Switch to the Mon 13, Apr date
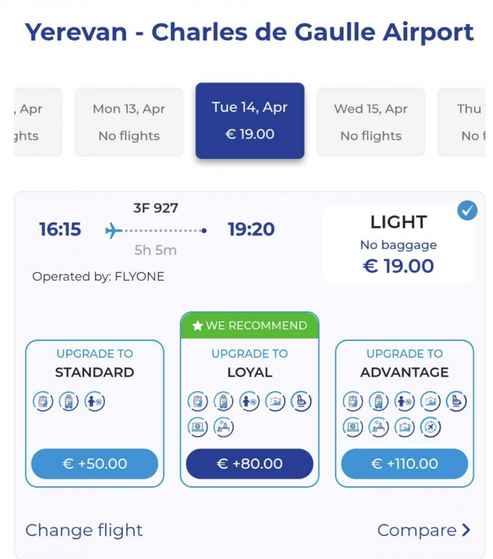 pos(129,122)
